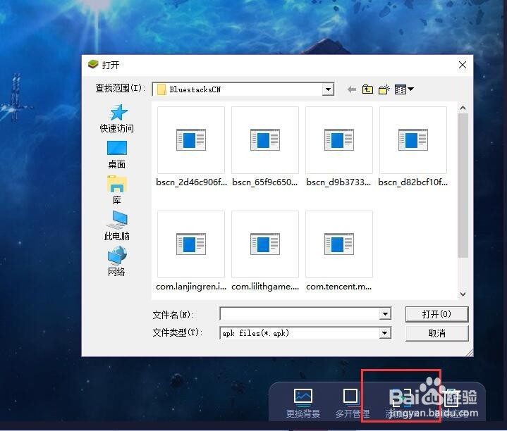Open the view menu icon
Viewport: 507px width, 431px height.
tap(404, 89)
